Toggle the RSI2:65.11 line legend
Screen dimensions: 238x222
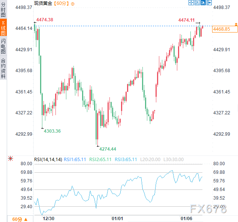click(x=100, y=160)
